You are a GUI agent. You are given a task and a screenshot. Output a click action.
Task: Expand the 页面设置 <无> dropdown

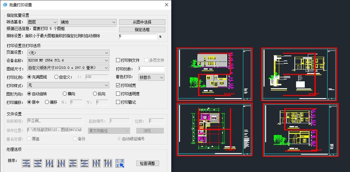[x=68, y=53]
